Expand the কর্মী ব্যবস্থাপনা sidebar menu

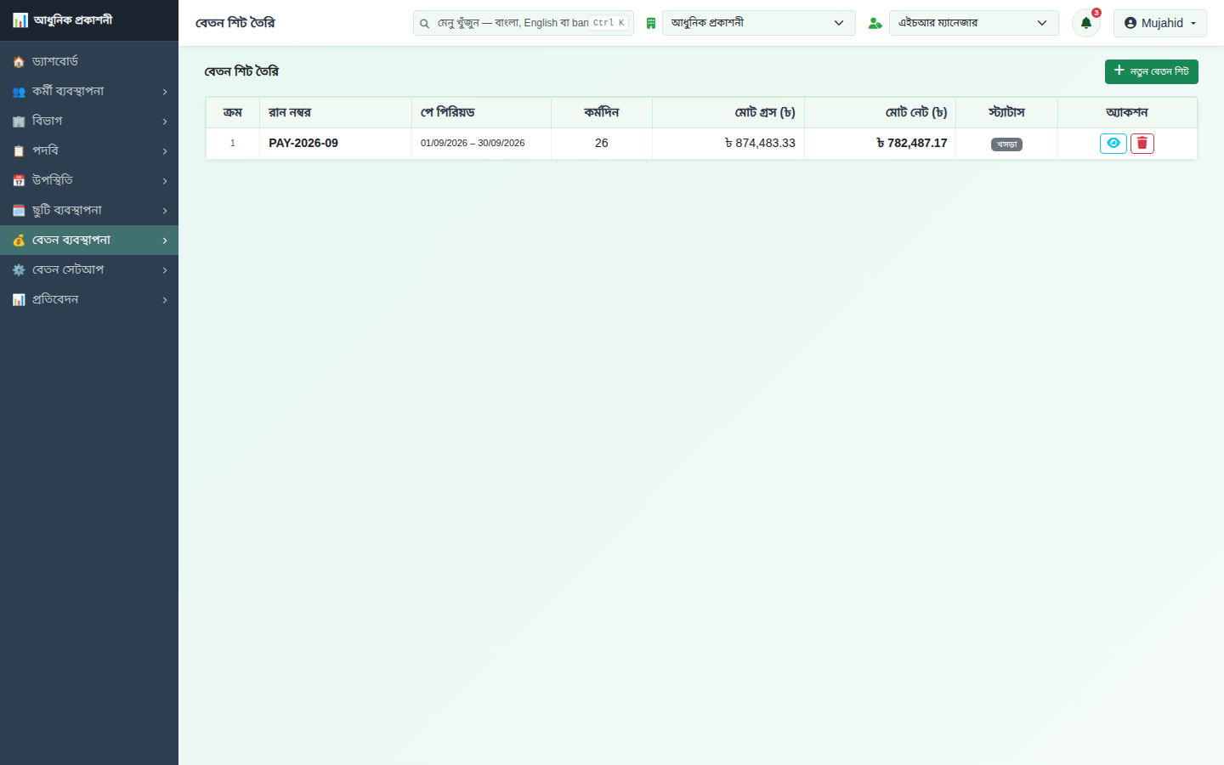[89, 91]
